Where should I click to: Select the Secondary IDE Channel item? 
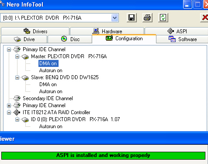pyautogui.click(x=48, y=98)
